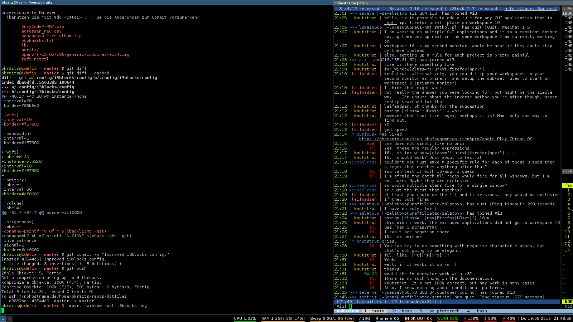Screen dimensions: 573x322
Task: Click the battery bolt icon in the status bar
Action: pyautogui.click(x=465, y=318)
